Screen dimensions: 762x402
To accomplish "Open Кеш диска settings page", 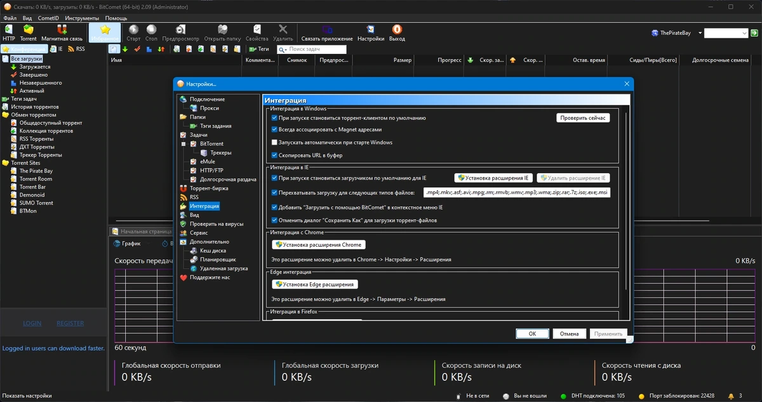I will pos(208,250).
